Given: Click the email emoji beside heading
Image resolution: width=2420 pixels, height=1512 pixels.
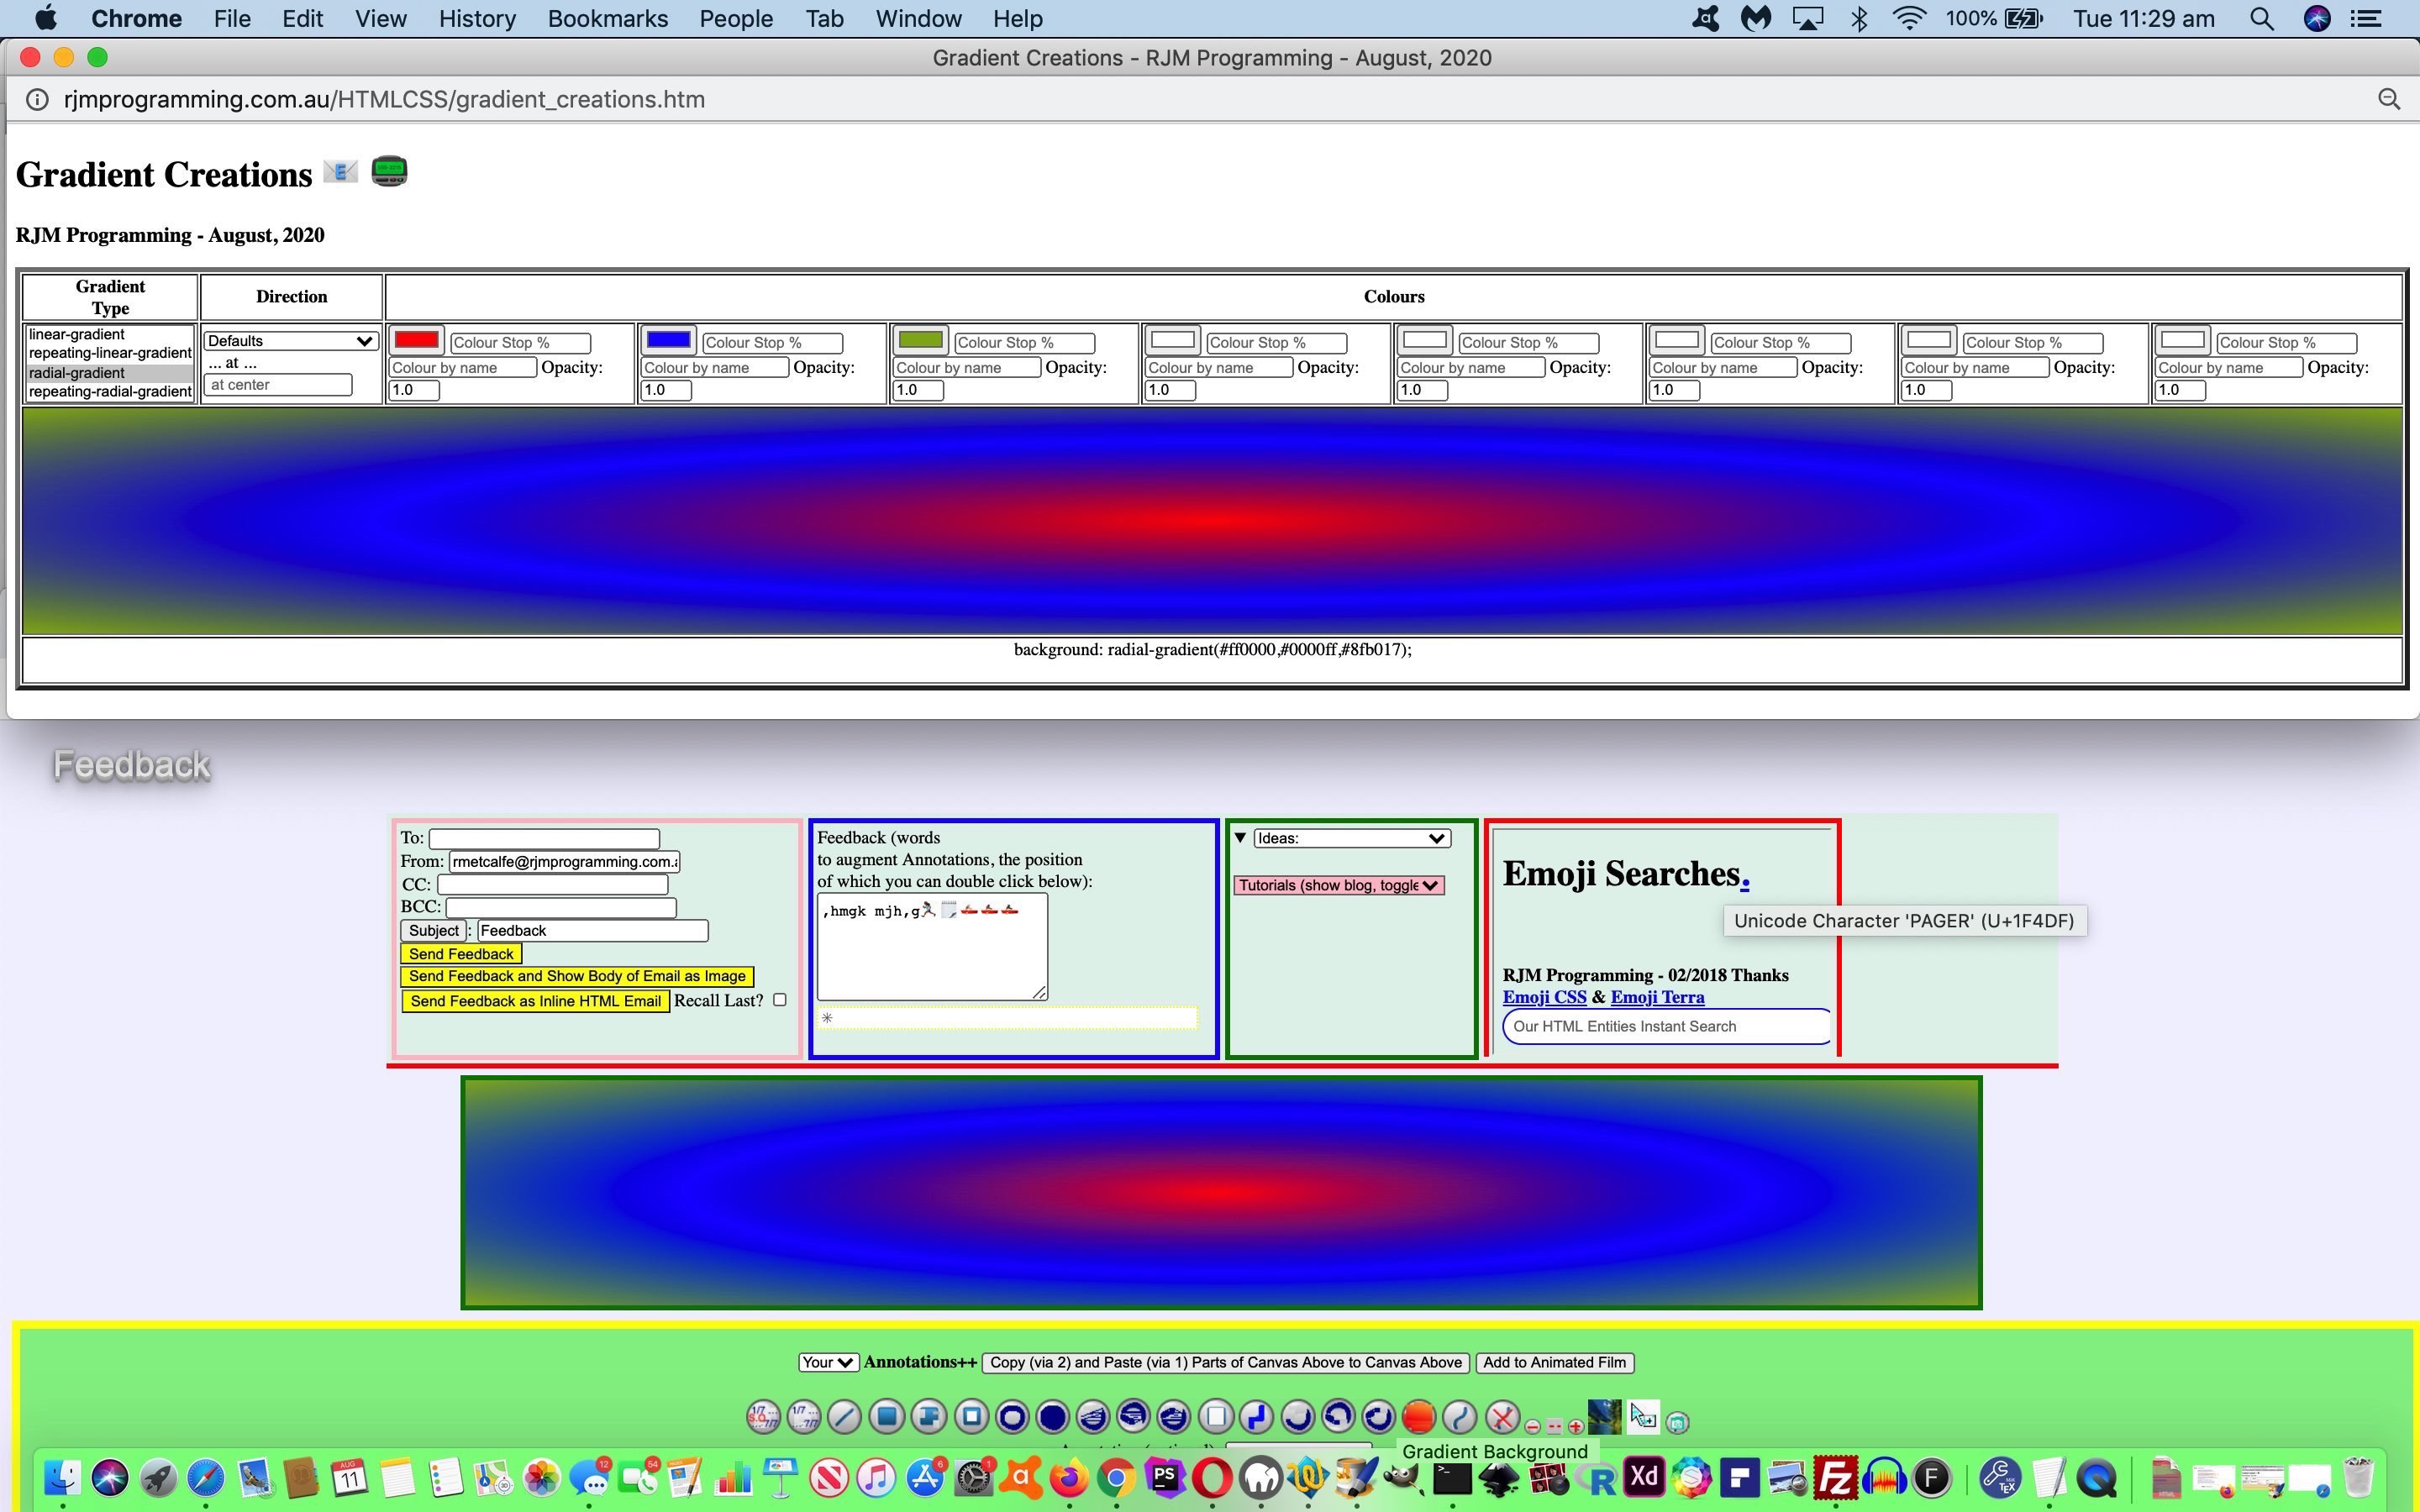Looking at the screenshot, I should click(340, 172).
